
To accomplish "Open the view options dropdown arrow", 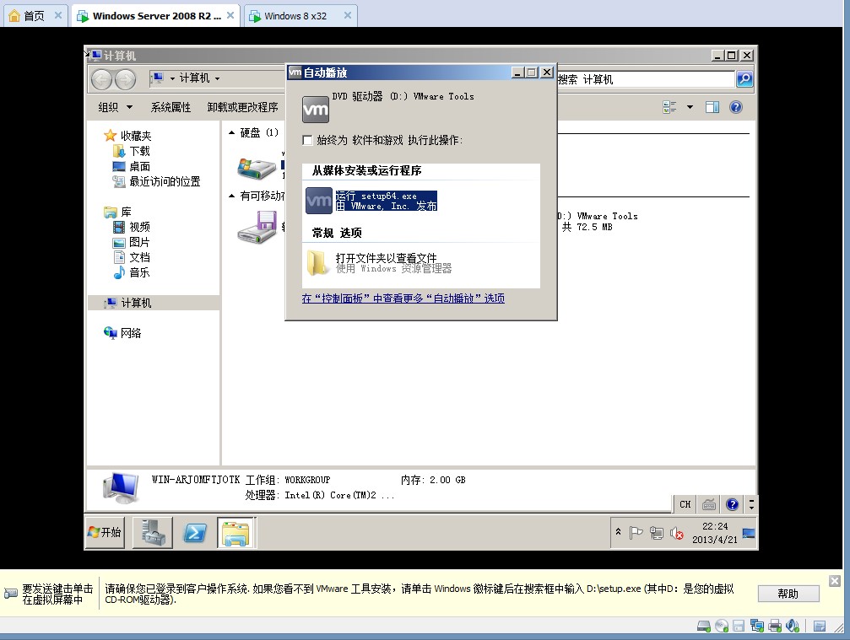I will click(690, 107).
